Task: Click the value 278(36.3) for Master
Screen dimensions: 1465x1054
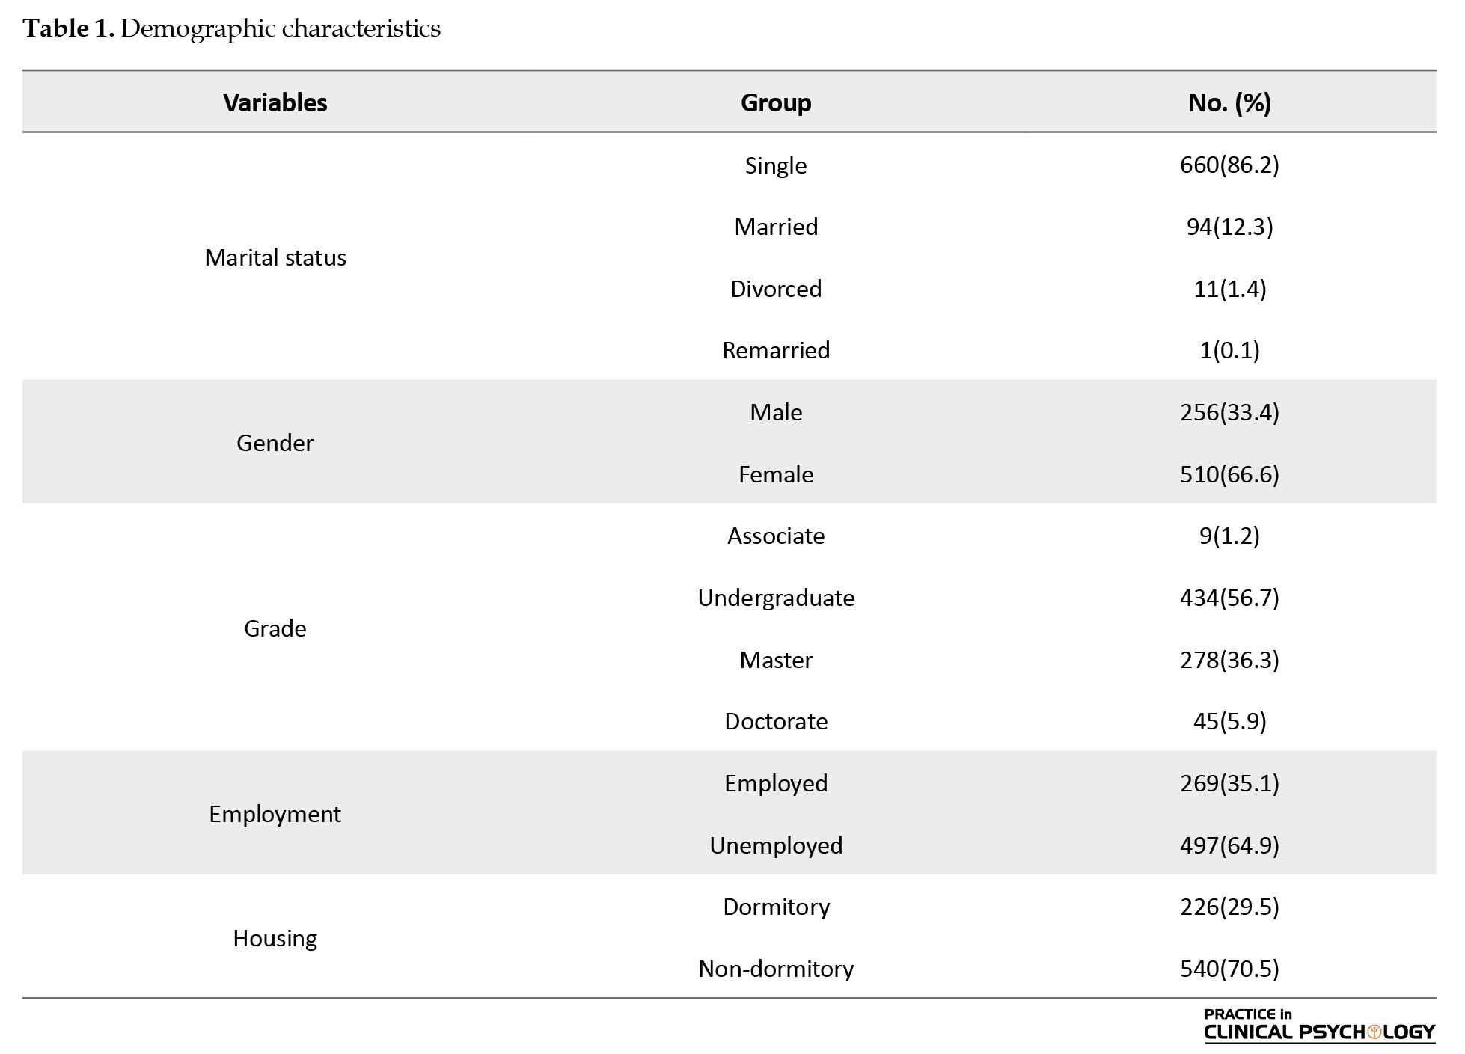Action: tap(1229, 660)
